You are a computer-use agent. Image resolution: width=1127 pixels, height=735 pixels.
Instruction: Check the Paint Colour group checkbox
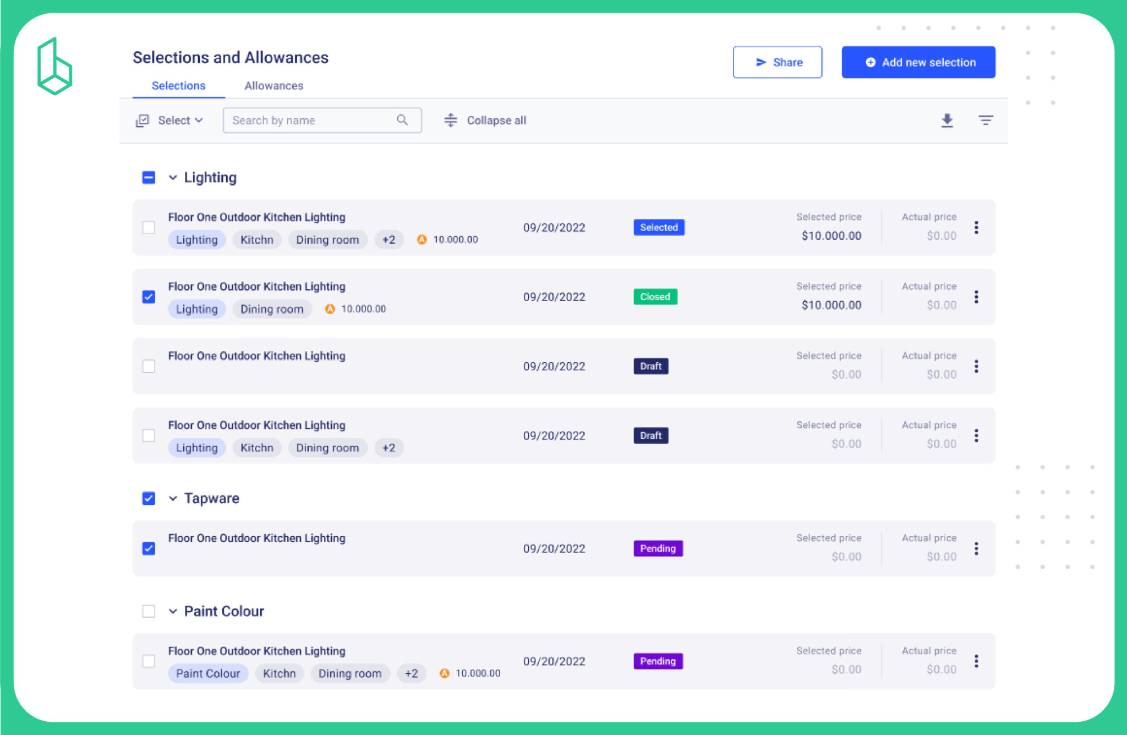[149, 611]
